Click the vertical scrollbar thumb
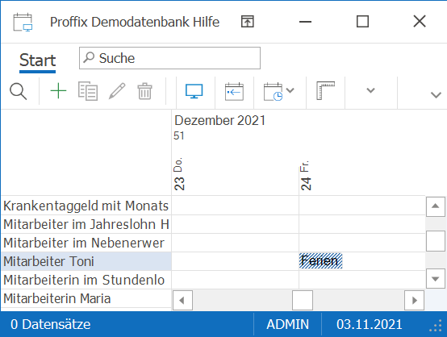The height and width of the screenshot is (337, 447). coord(436,241)
